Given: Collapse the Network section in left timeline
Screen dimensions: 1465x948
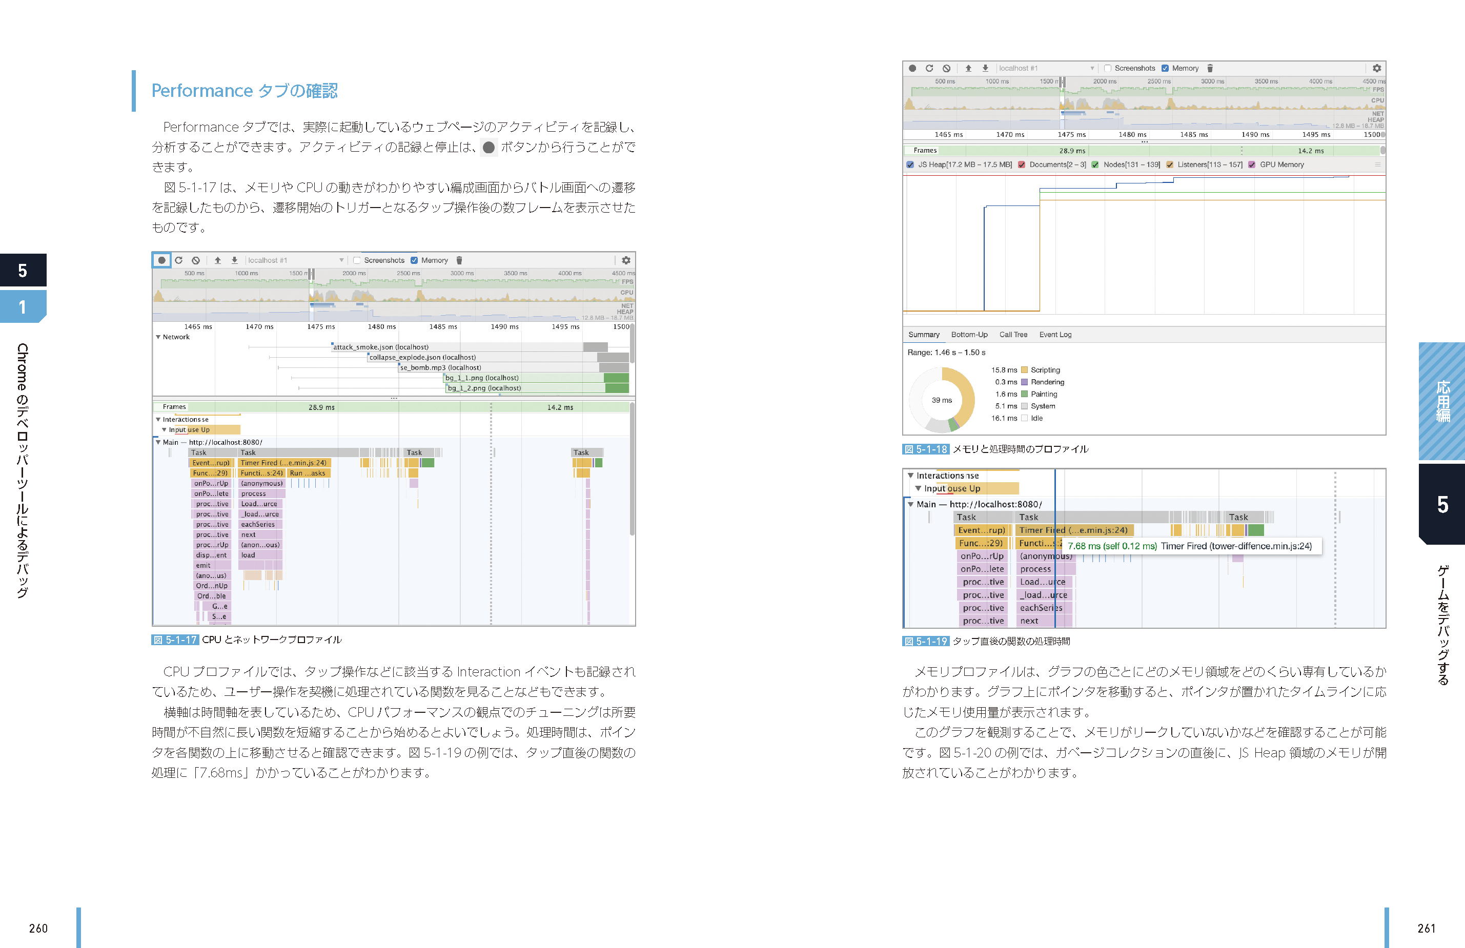Looking at the screenshot, I should click(x=158, y=337).
